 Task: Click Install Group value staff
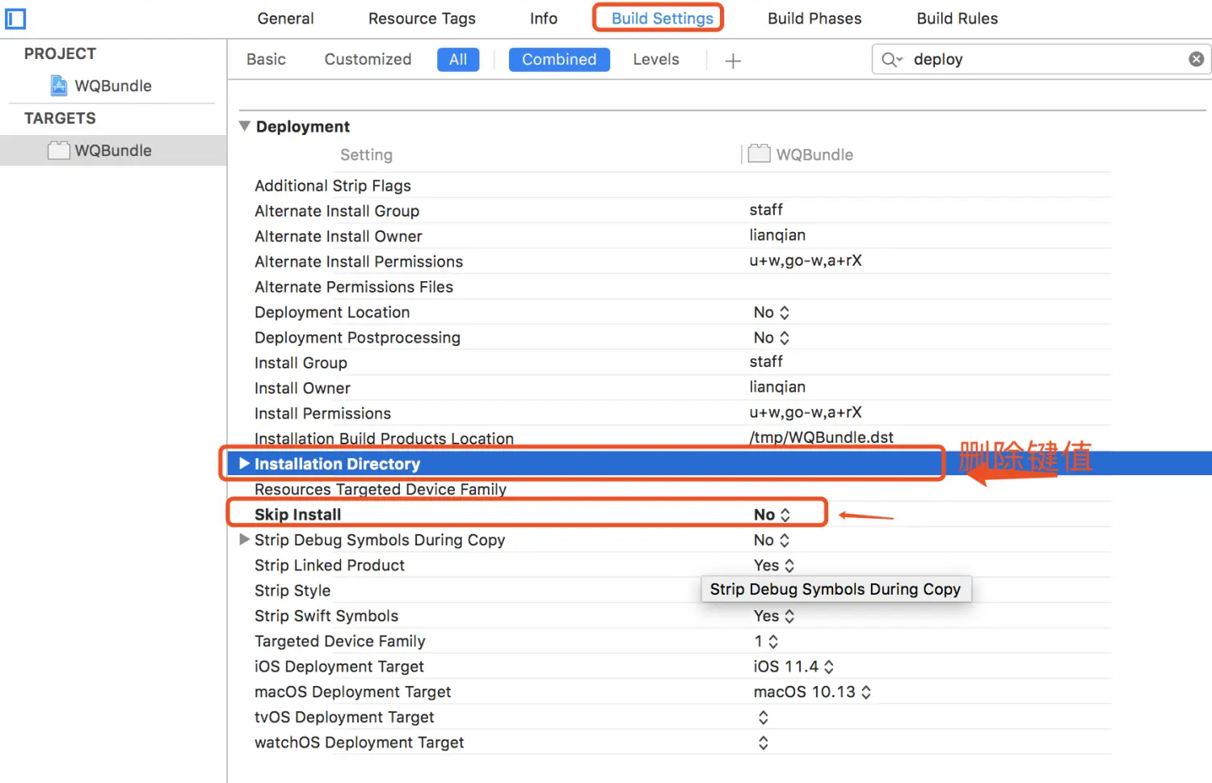(765, 361)
